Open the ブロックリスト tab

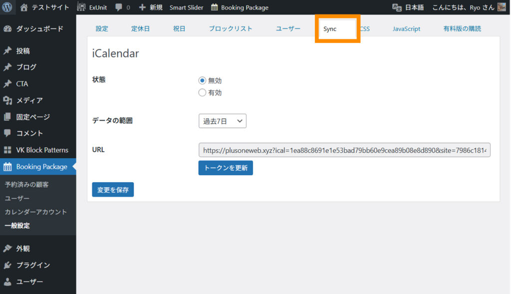(231, 29)
